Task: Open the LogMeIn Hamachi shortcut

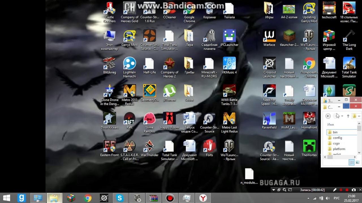Action: tap(130, 68)
